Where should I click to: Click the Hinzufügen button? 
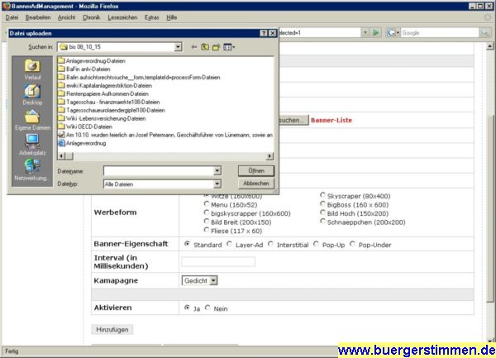112,330
